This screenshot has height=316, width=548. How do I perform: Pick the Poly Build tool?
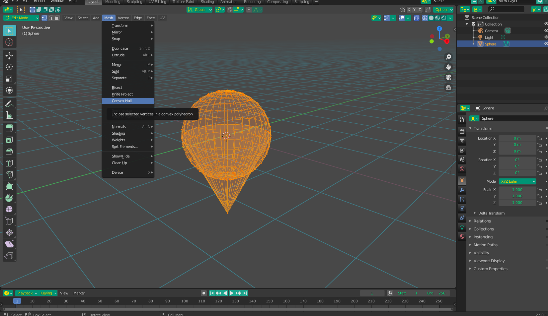coord(9,186)
